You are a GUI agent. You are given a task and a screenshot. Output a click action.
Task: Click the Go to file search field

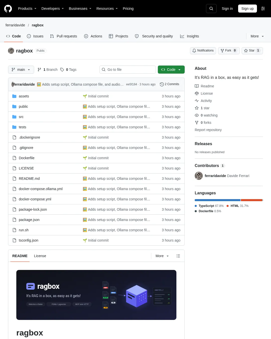point(127,70)
